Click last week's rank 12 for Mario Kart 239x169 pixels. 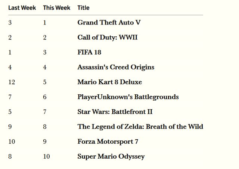pyautogui.click(x=12, y=82)
